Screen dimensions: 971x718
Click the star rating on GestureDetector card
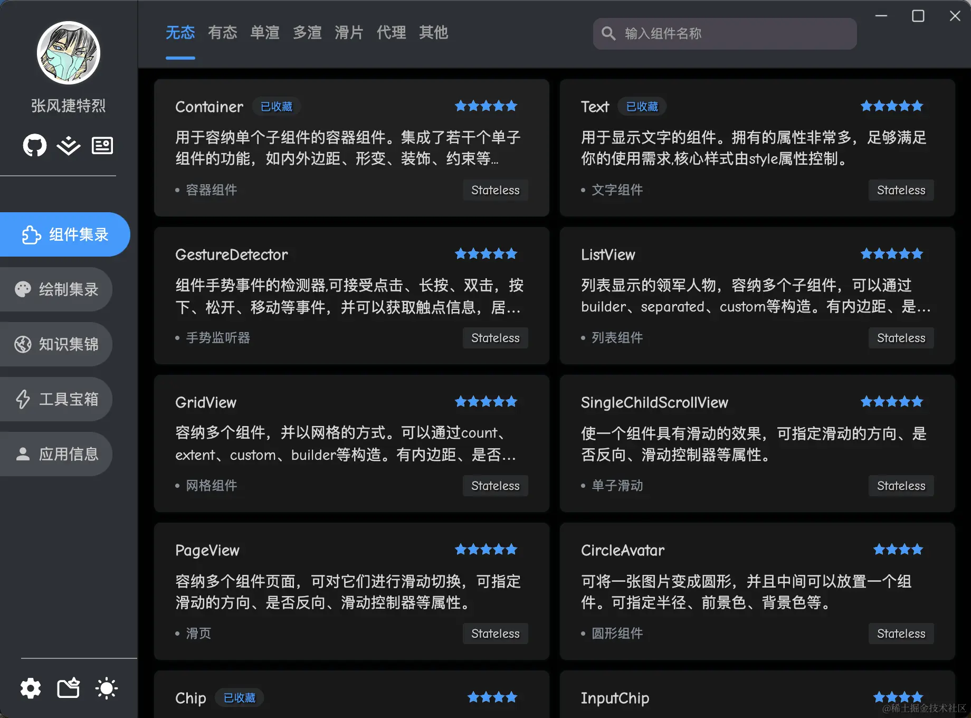click(x=486, y=254)
